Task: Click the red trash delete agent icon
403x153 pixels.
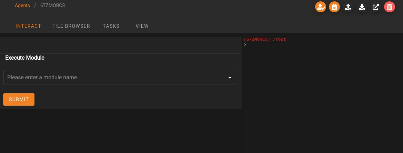Action: coord(390,7)
